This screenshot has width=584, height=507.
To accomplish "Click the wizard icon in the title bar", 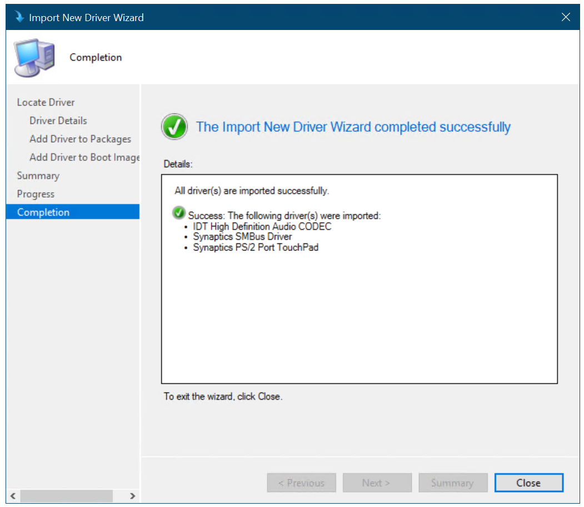I will coord(19,17).
